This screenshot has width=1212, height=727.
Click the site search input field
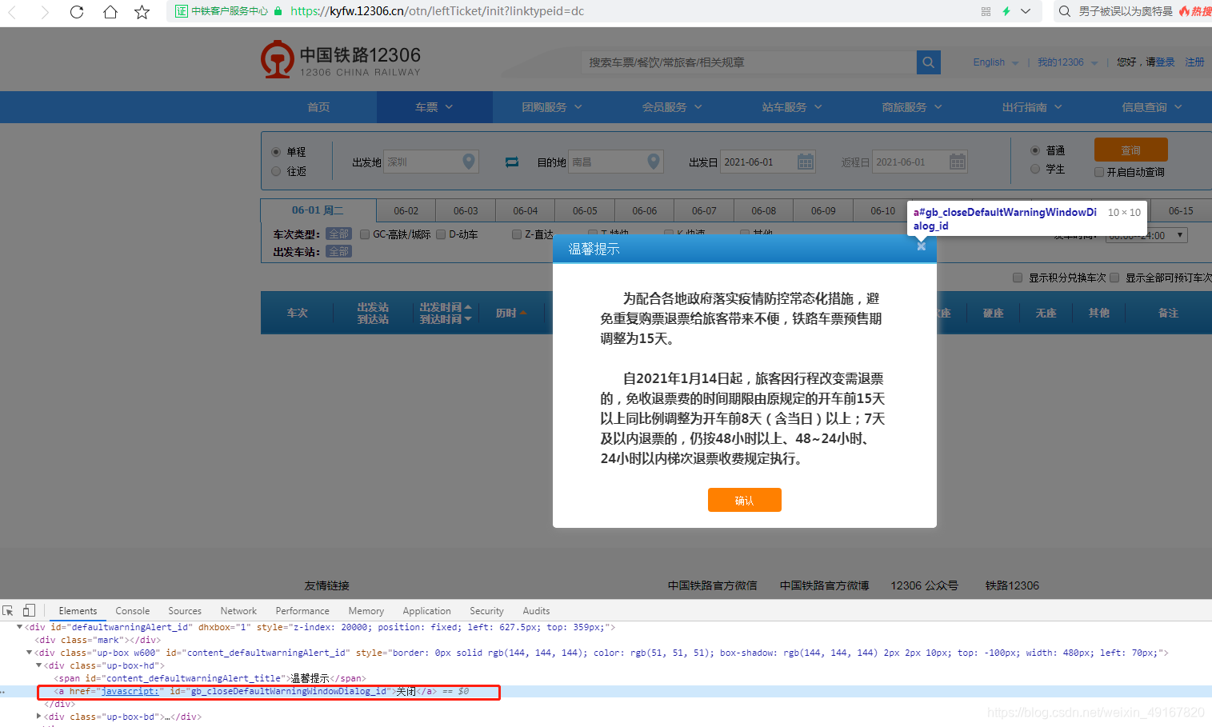749,62
